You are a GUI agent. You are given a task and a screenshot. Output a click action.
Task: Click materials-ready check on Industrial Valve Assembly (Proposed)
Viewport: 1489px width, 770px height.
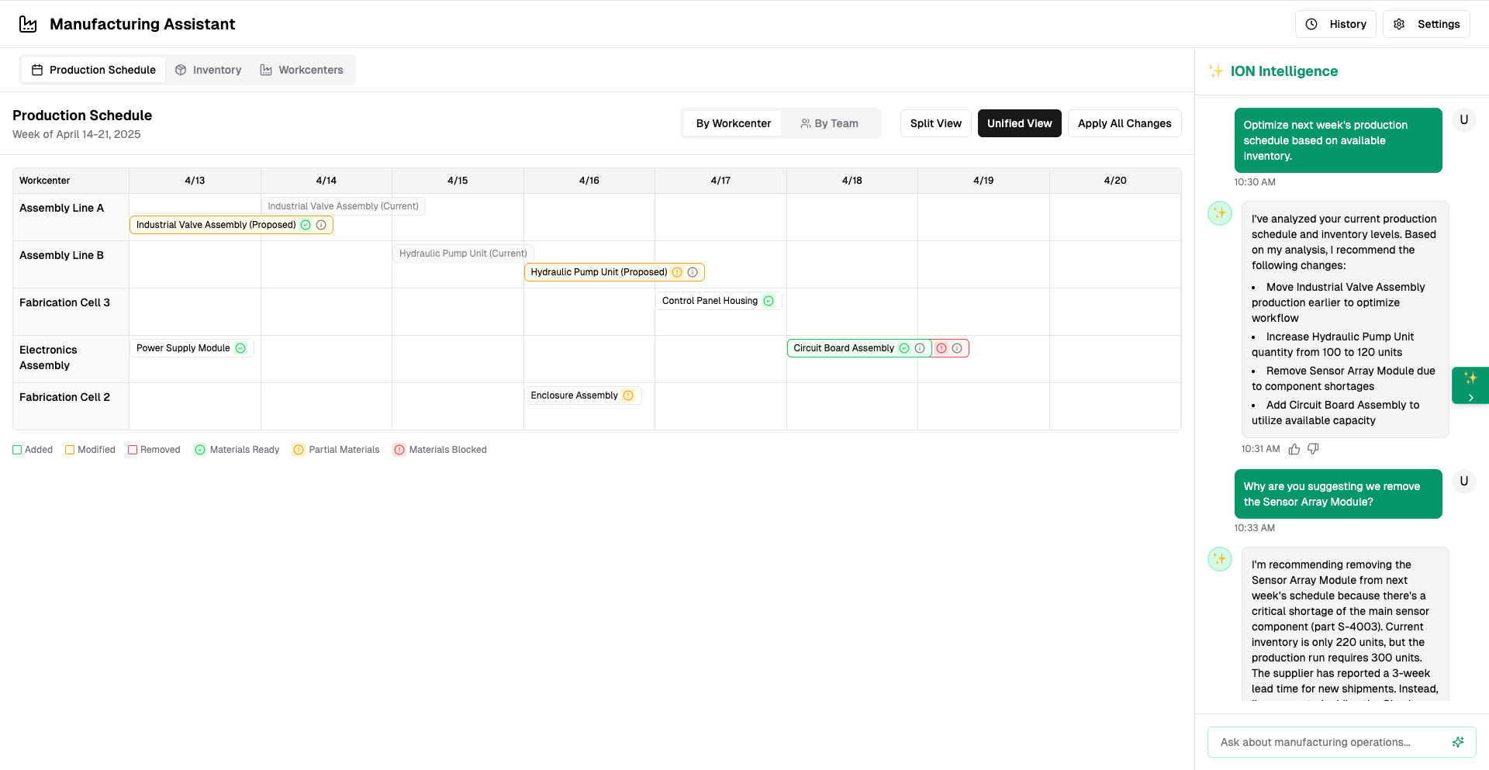pyautogui.click(x=306, y=225)
